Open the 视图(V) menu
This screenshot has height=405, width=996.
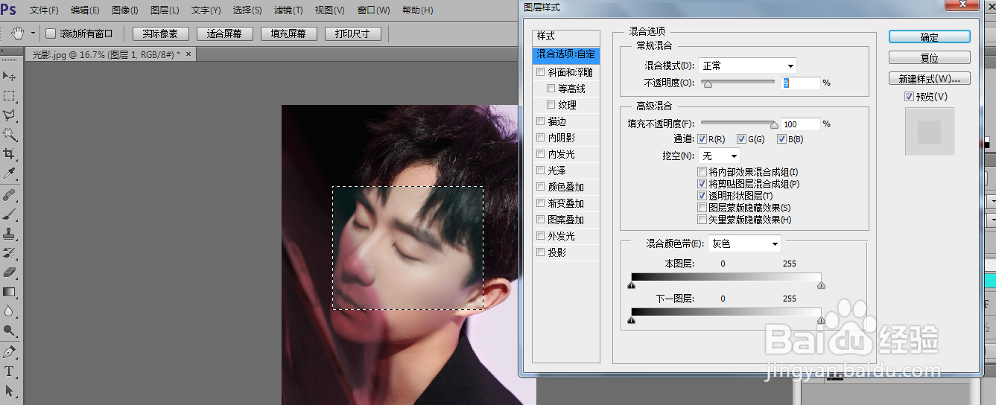pos(329,10)
